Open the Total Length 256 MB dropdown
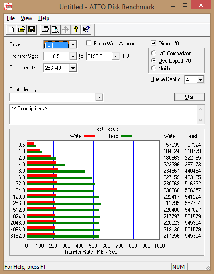214x274 pixels. point(73,68)
